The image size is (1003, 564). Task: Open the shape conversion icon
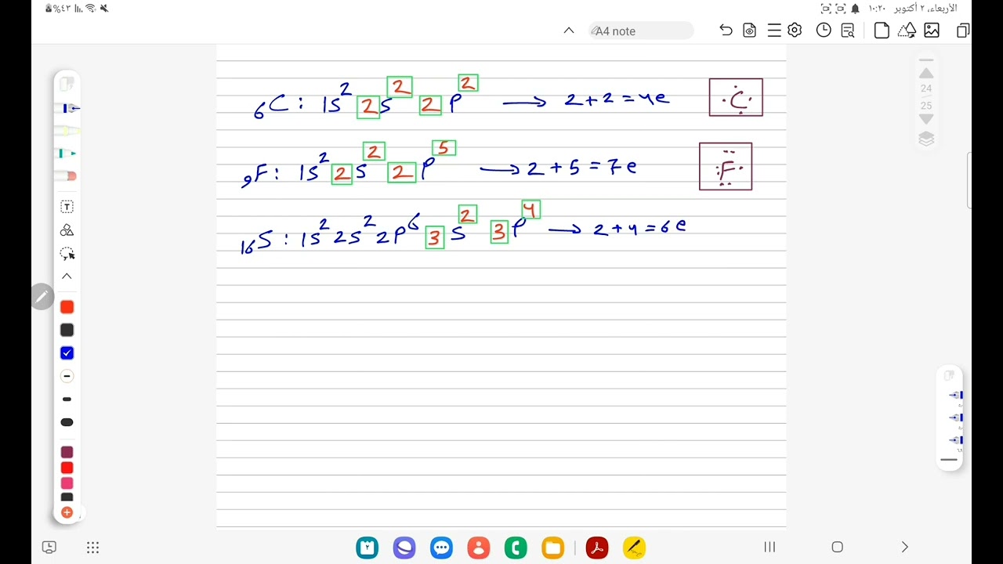907,31
